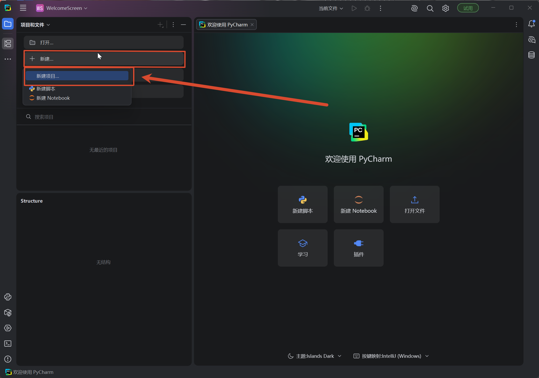
Task: Select 新建 Notebook from the popup menu
Action: [77, 98]
